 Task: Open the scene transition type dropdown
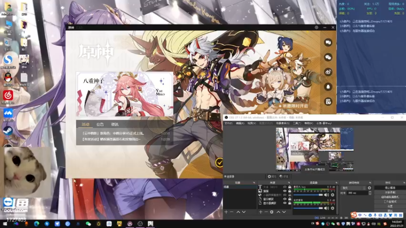pyautogui.click(x=354, y=188)
